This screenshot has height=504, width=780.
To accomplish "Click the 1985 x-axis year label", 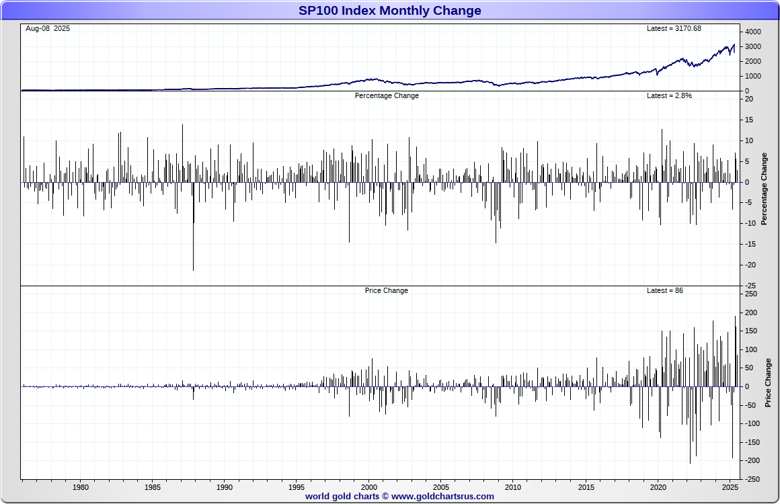I will point(152,487).
